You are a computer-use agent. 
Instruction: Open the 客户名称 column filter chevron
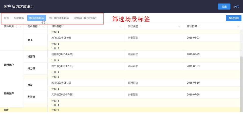tap(44, 27)
